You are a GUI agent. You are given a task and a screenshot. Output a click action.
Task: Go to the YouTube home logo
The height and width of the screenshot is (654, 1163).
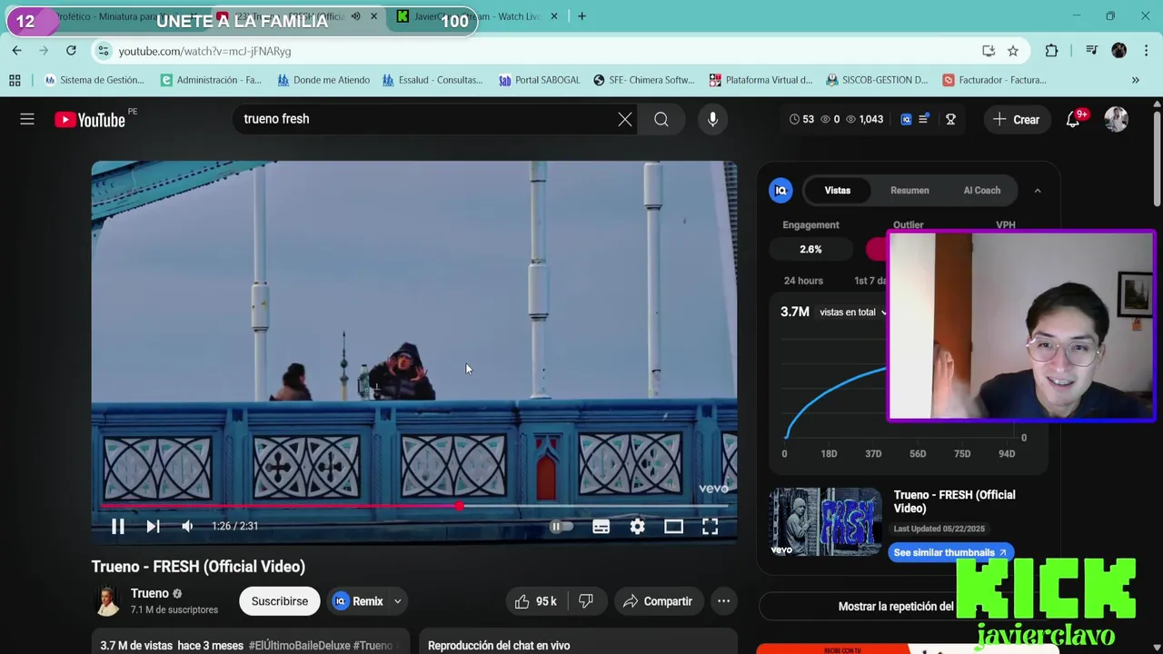(89, 119)
